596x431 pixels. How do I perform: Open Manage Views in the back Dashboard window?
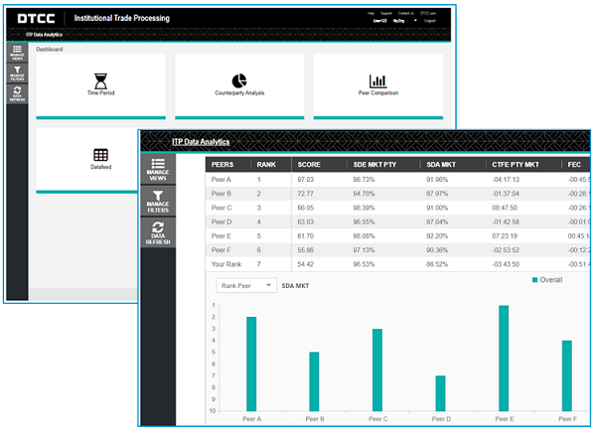[x=17, y=53]
